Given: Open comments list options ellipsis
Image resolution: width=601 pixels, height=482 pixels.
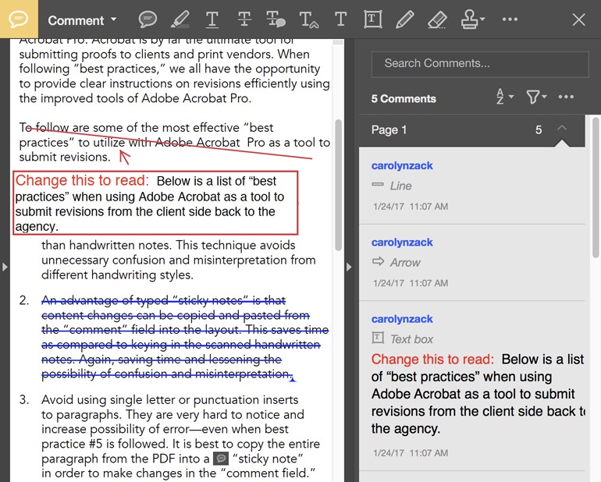Looking at the screenshot, I should 566,97.
